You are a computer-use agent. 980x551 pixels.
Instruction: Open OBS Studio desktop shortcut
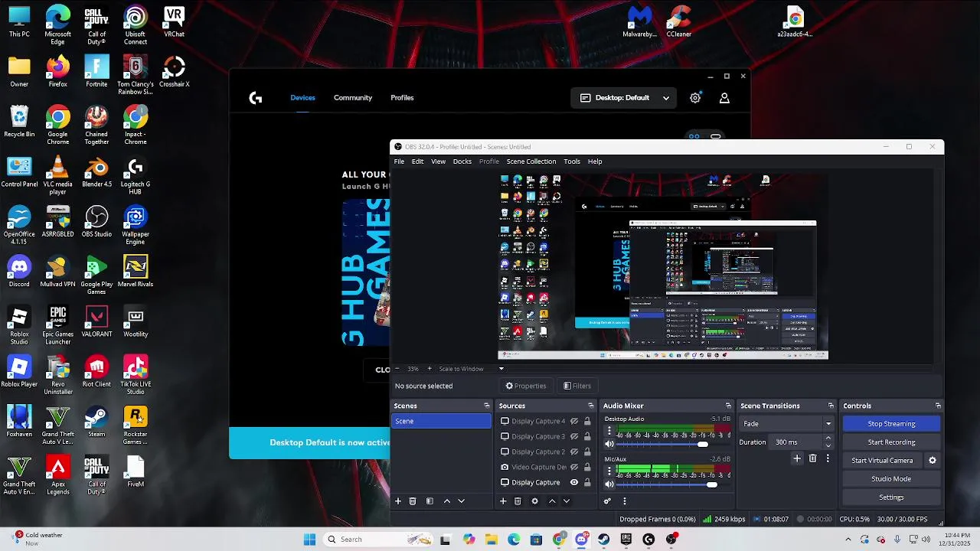(96, 222)
